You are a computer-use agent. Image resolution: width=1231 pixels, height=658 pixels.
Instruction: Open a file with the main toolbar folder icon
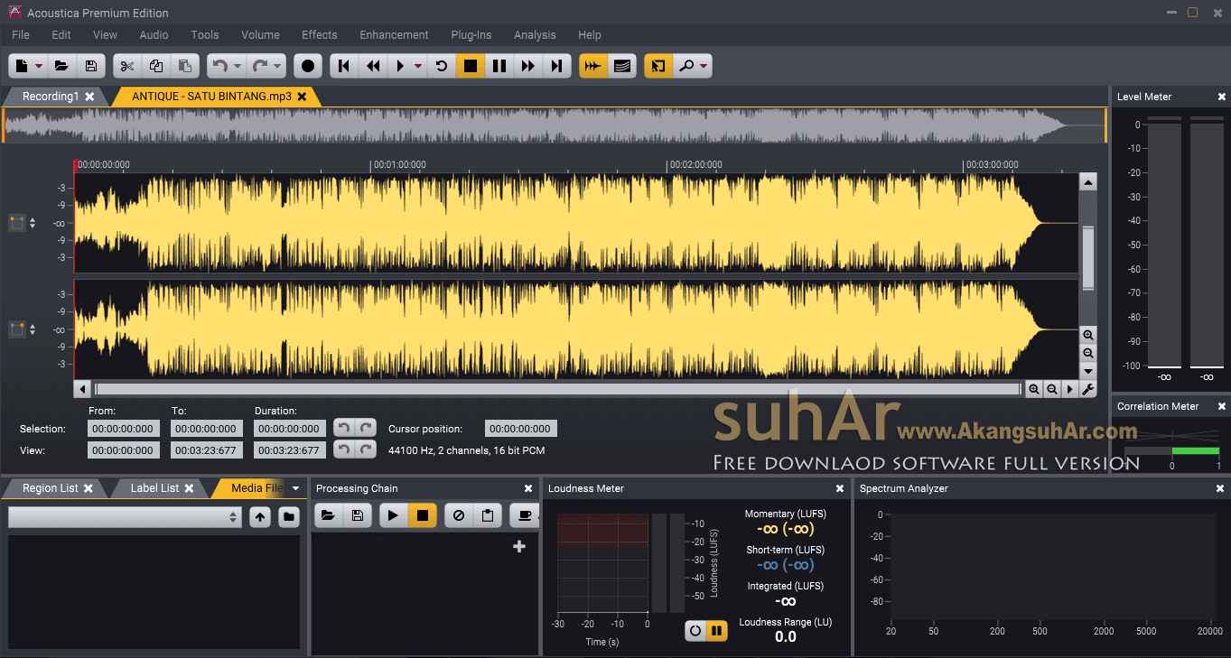click(61, 66)
